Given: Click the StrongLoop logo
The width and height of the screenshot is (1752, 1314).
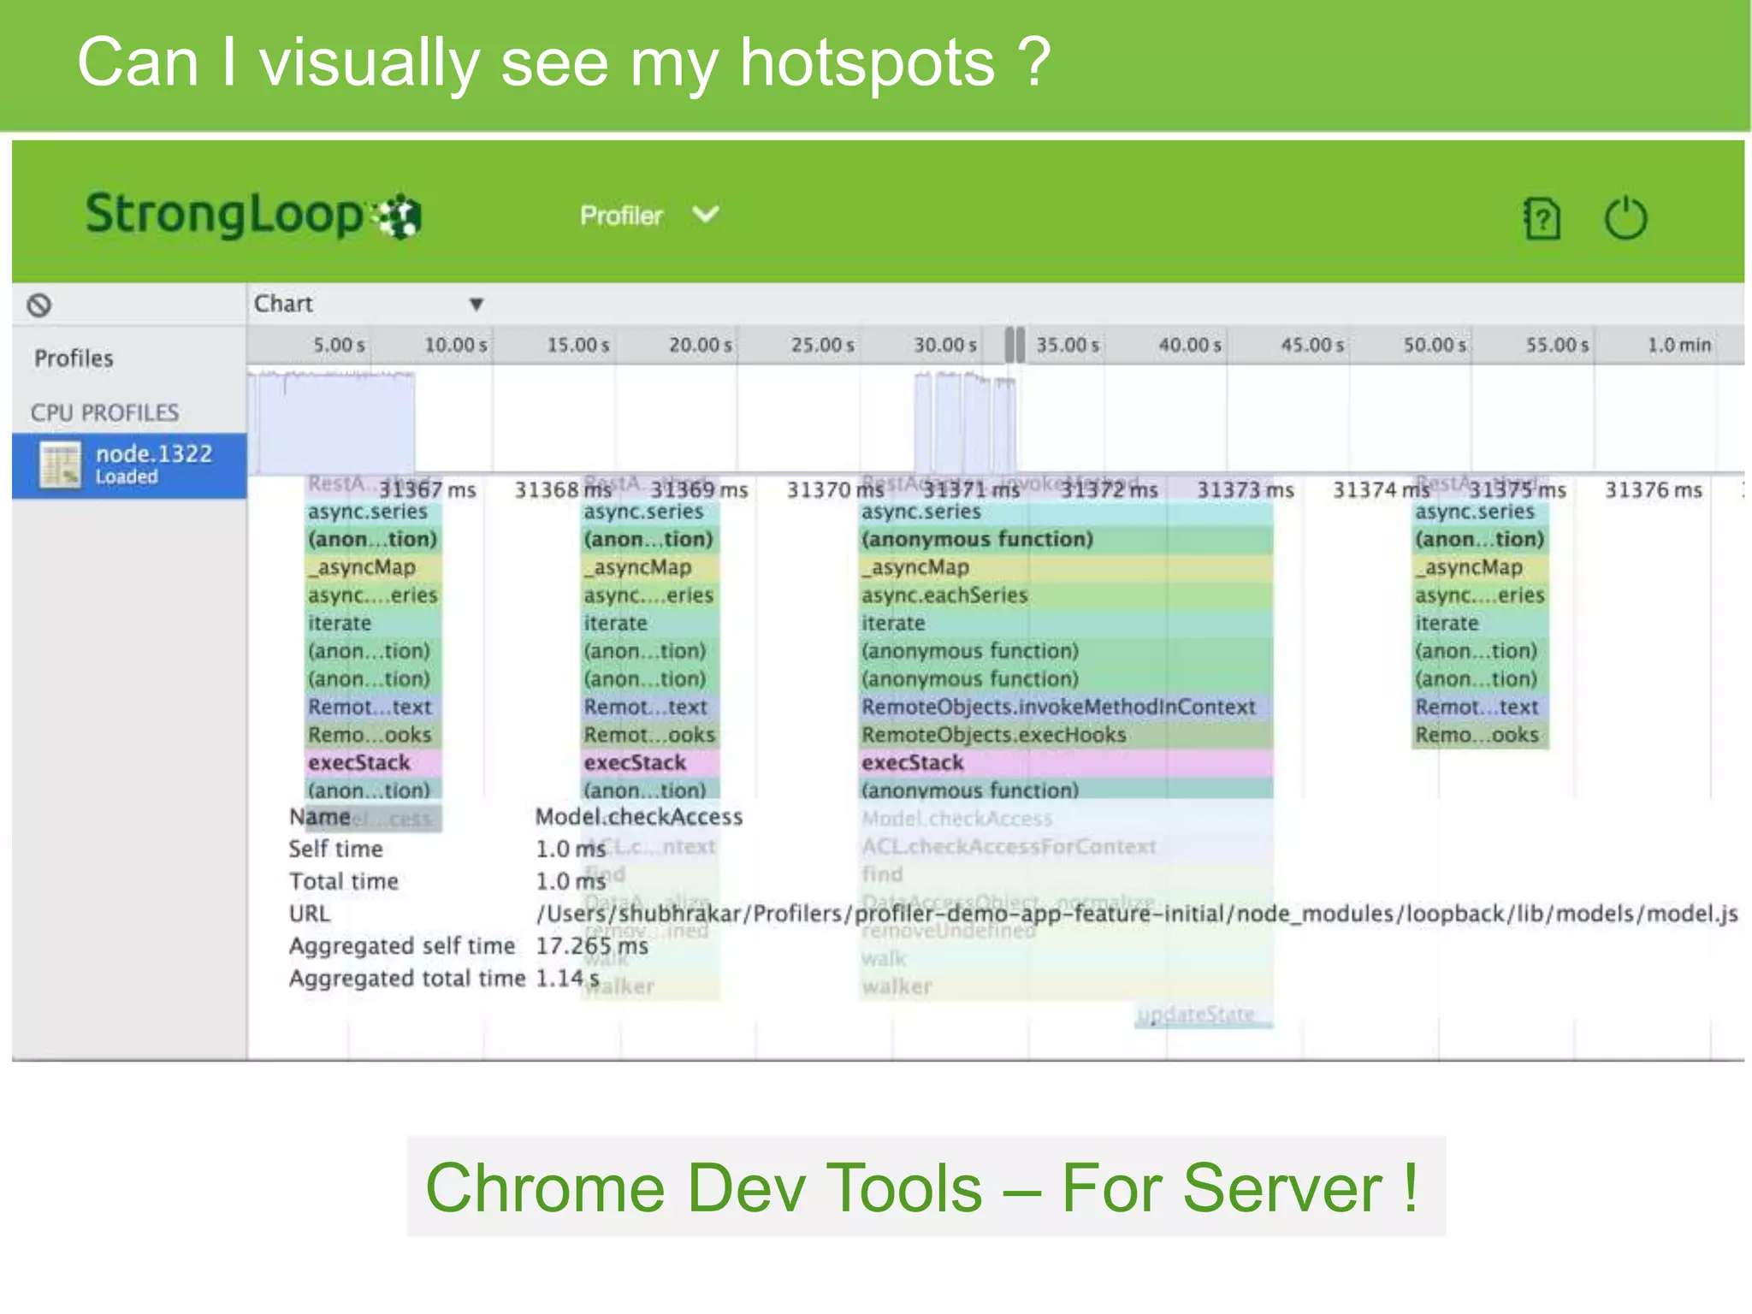Looking at the screenshot, I should pos(253,214).
